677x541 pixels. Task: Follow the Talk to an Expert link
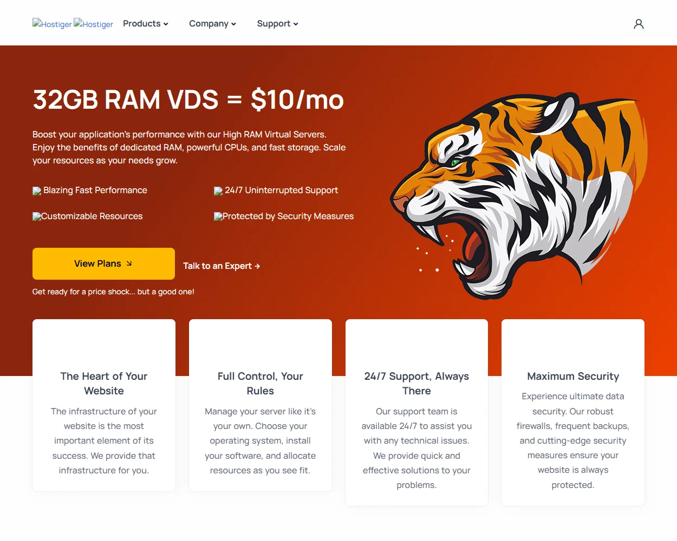coord(217,266)
